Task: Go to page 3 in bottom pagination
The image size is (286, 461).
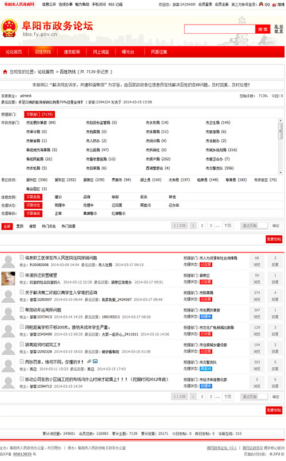Action: coord(211,396)
